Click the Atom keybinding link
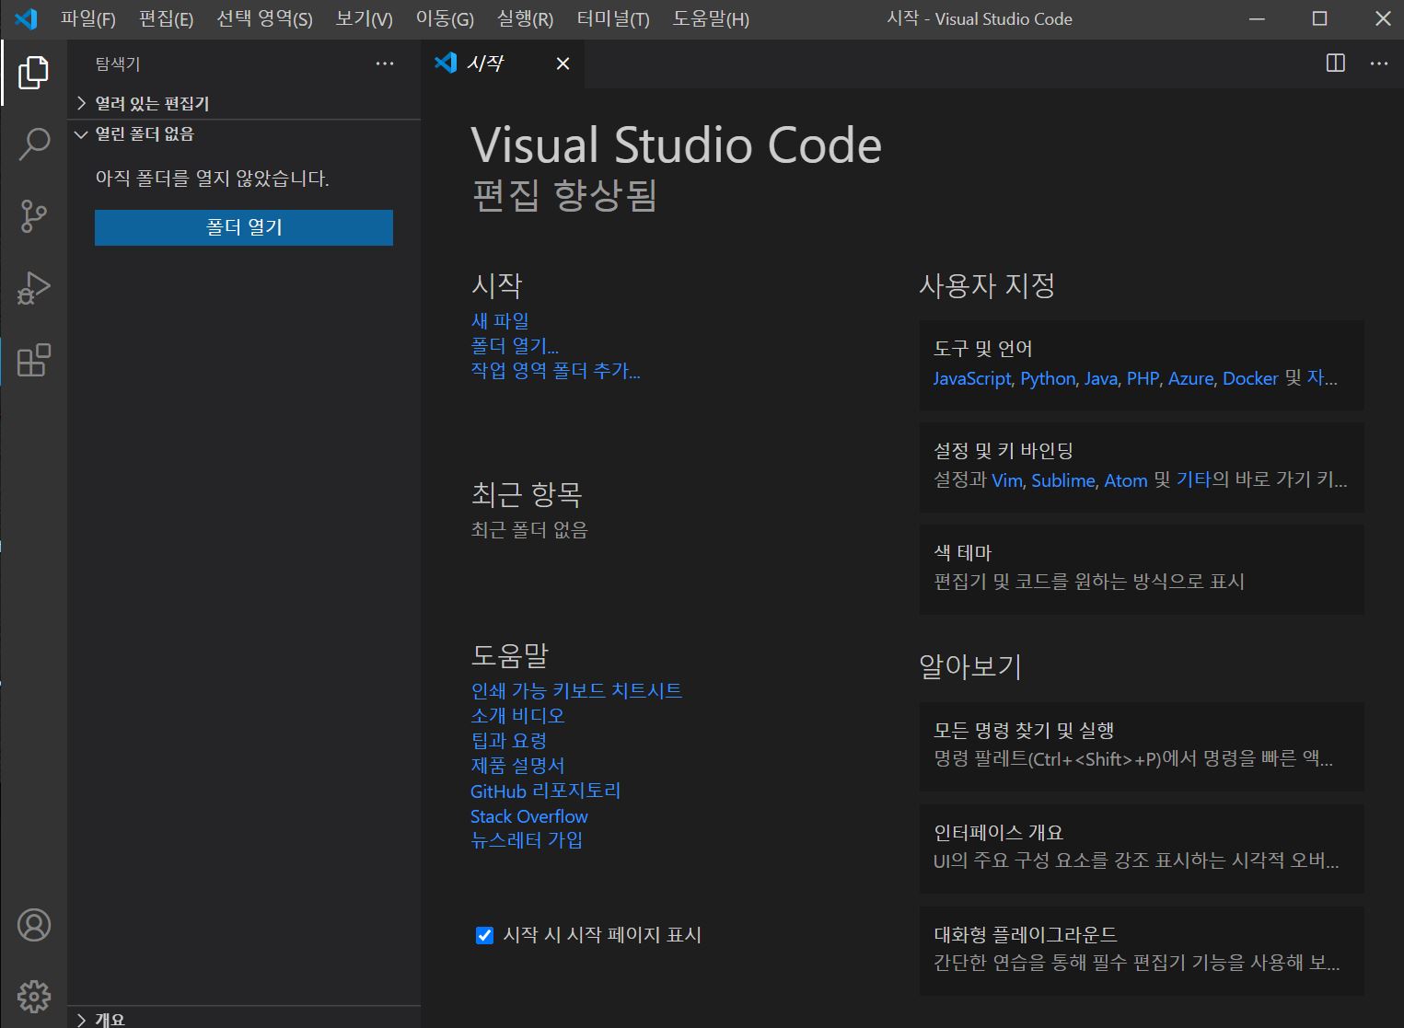 [1126, 480]
